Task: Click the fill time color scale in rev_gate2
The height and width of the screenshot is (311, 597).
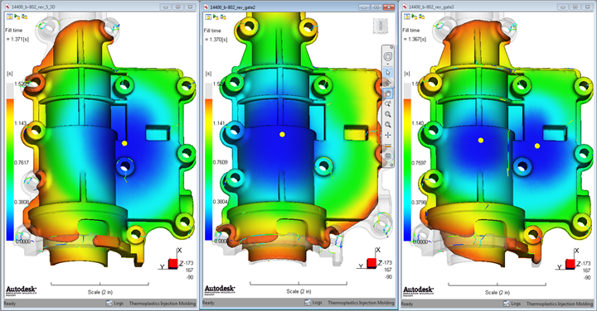Action: point(209,162)
